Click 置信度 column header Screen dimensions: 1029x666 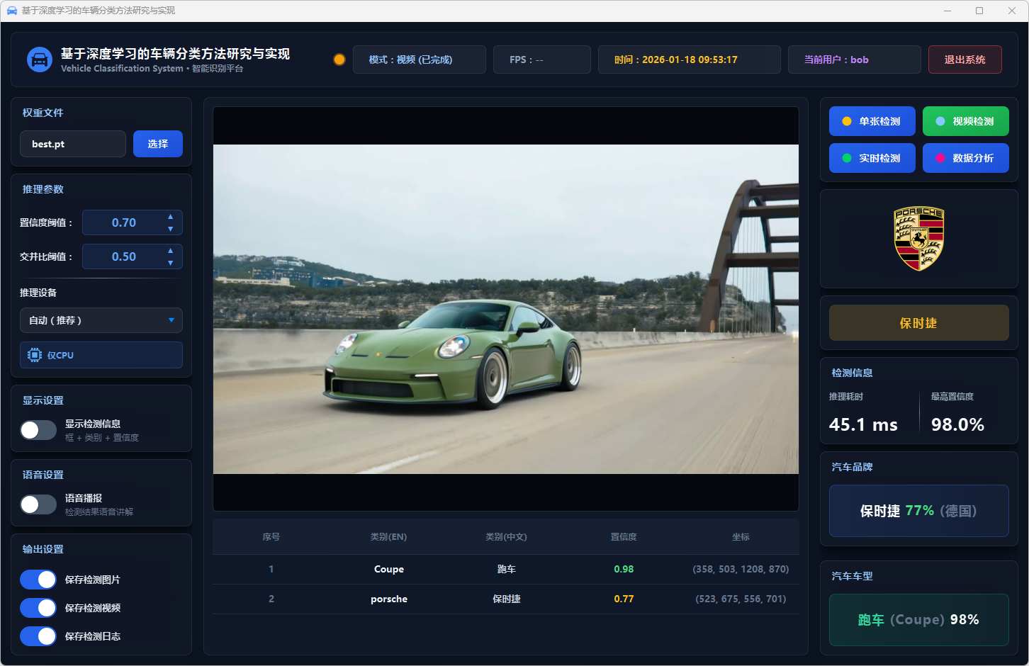pos(624,537)
